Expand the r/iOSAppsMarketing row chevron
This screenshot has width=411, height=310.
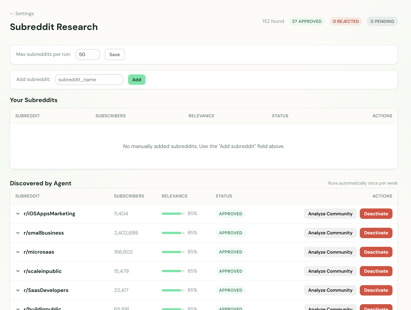tap(18, 214)
